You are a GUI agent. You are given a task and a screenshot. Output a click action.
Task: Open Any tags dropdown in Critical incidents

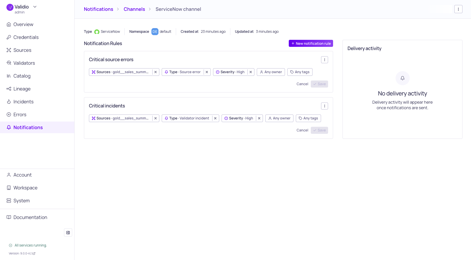tap(308, 118)
